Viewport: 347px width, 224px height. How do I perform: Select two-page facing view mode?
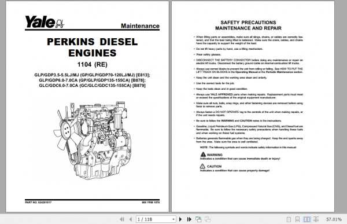[307, 219]
